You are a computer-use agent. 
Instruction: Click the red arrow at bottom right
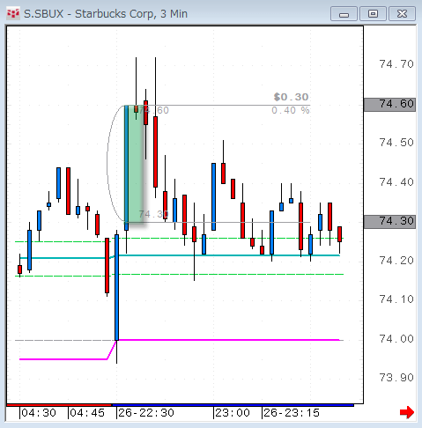tap(407, 412)
